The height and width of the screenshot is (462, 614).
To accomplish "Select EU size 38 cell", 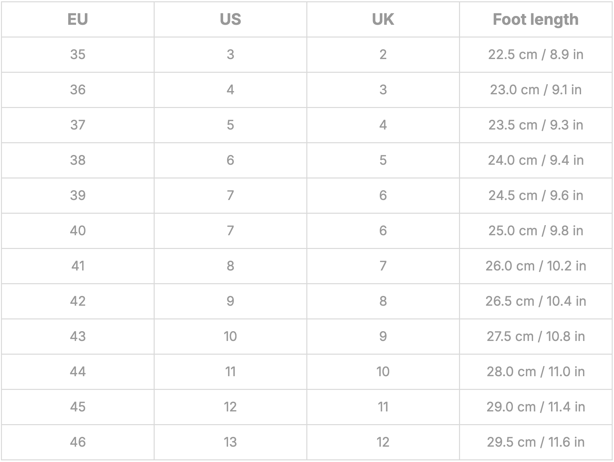I will 78,160.
